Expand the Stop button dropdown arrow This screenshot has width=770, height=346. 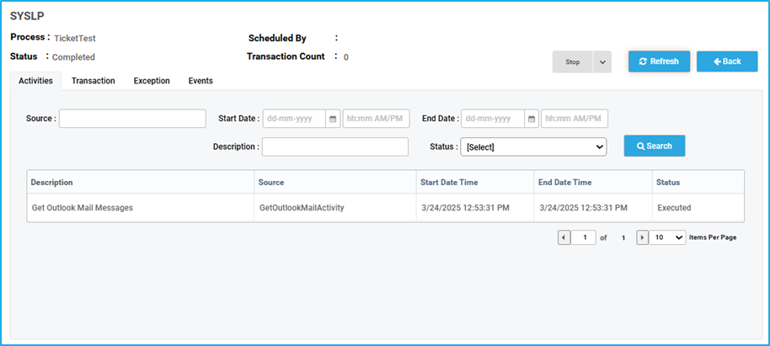(x=602, y=62)
